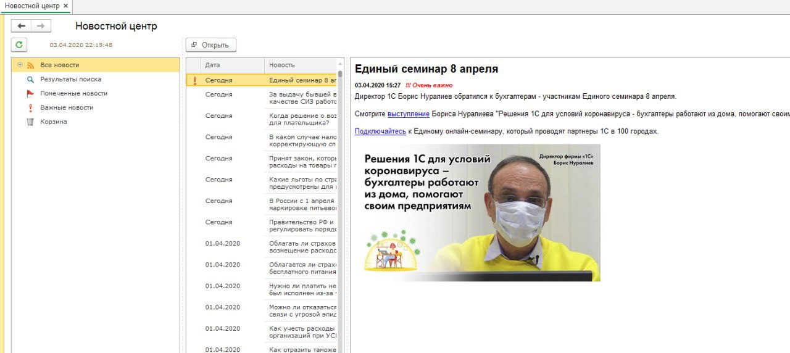Select news starting with Как отразить таможе

[x=262, y=349]
